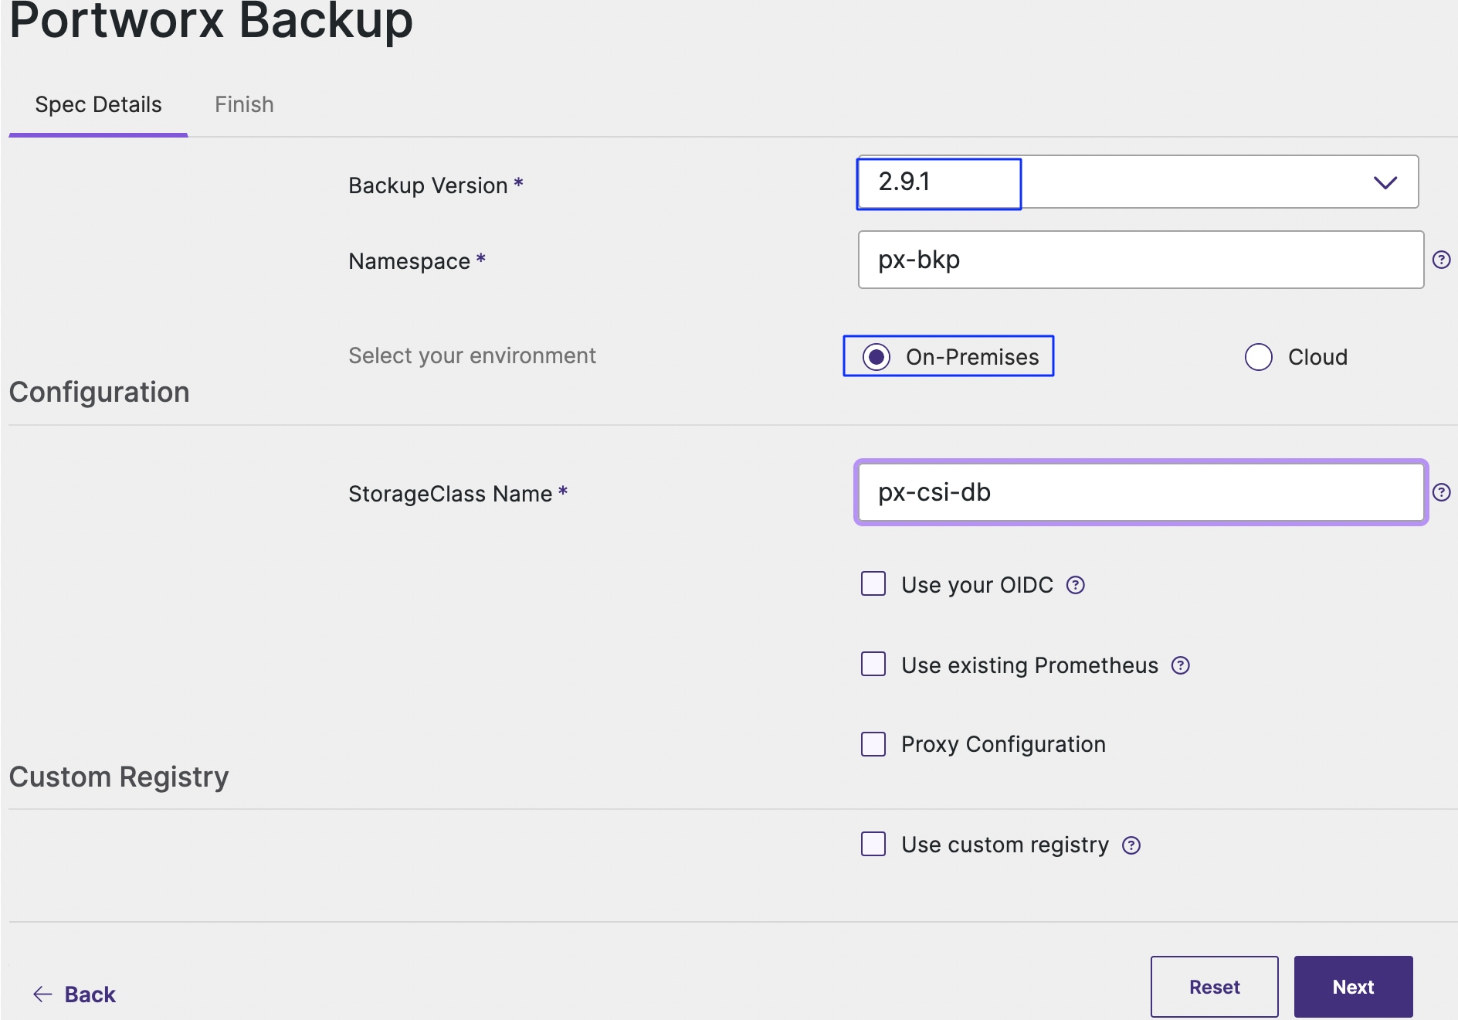The height and width of the screenshot is (1020, 1458).
Task: Focus the StorageClass Name text field
Action: (x=1140, y=492)
